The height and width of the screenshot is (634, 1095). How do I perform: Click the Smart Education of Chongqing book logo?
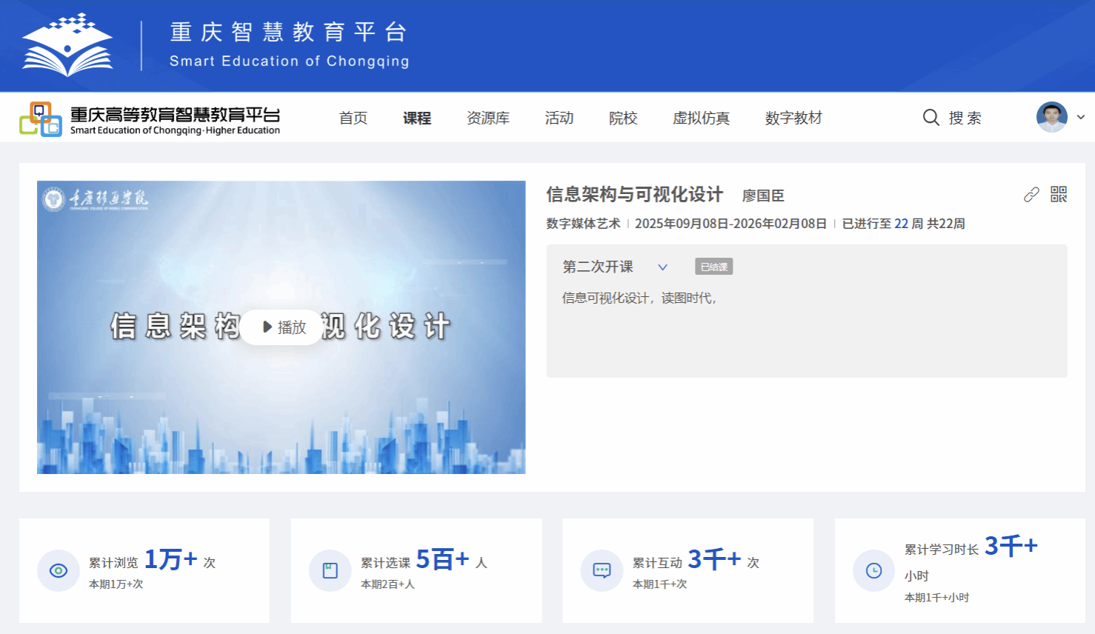pos(67,45)
